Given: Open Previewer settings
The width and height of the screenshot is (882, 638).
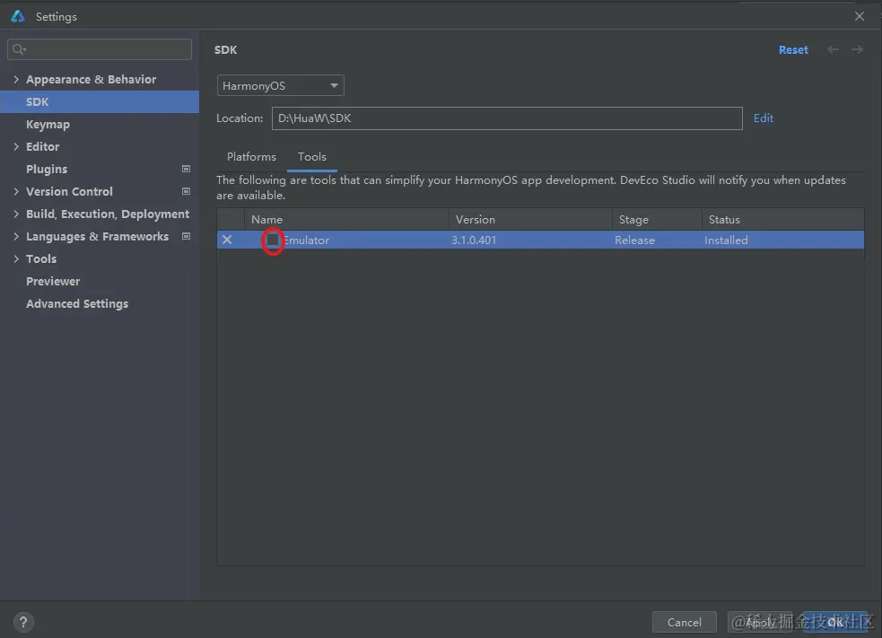Looking at the screenshot, I should click(x=53, y=281).
